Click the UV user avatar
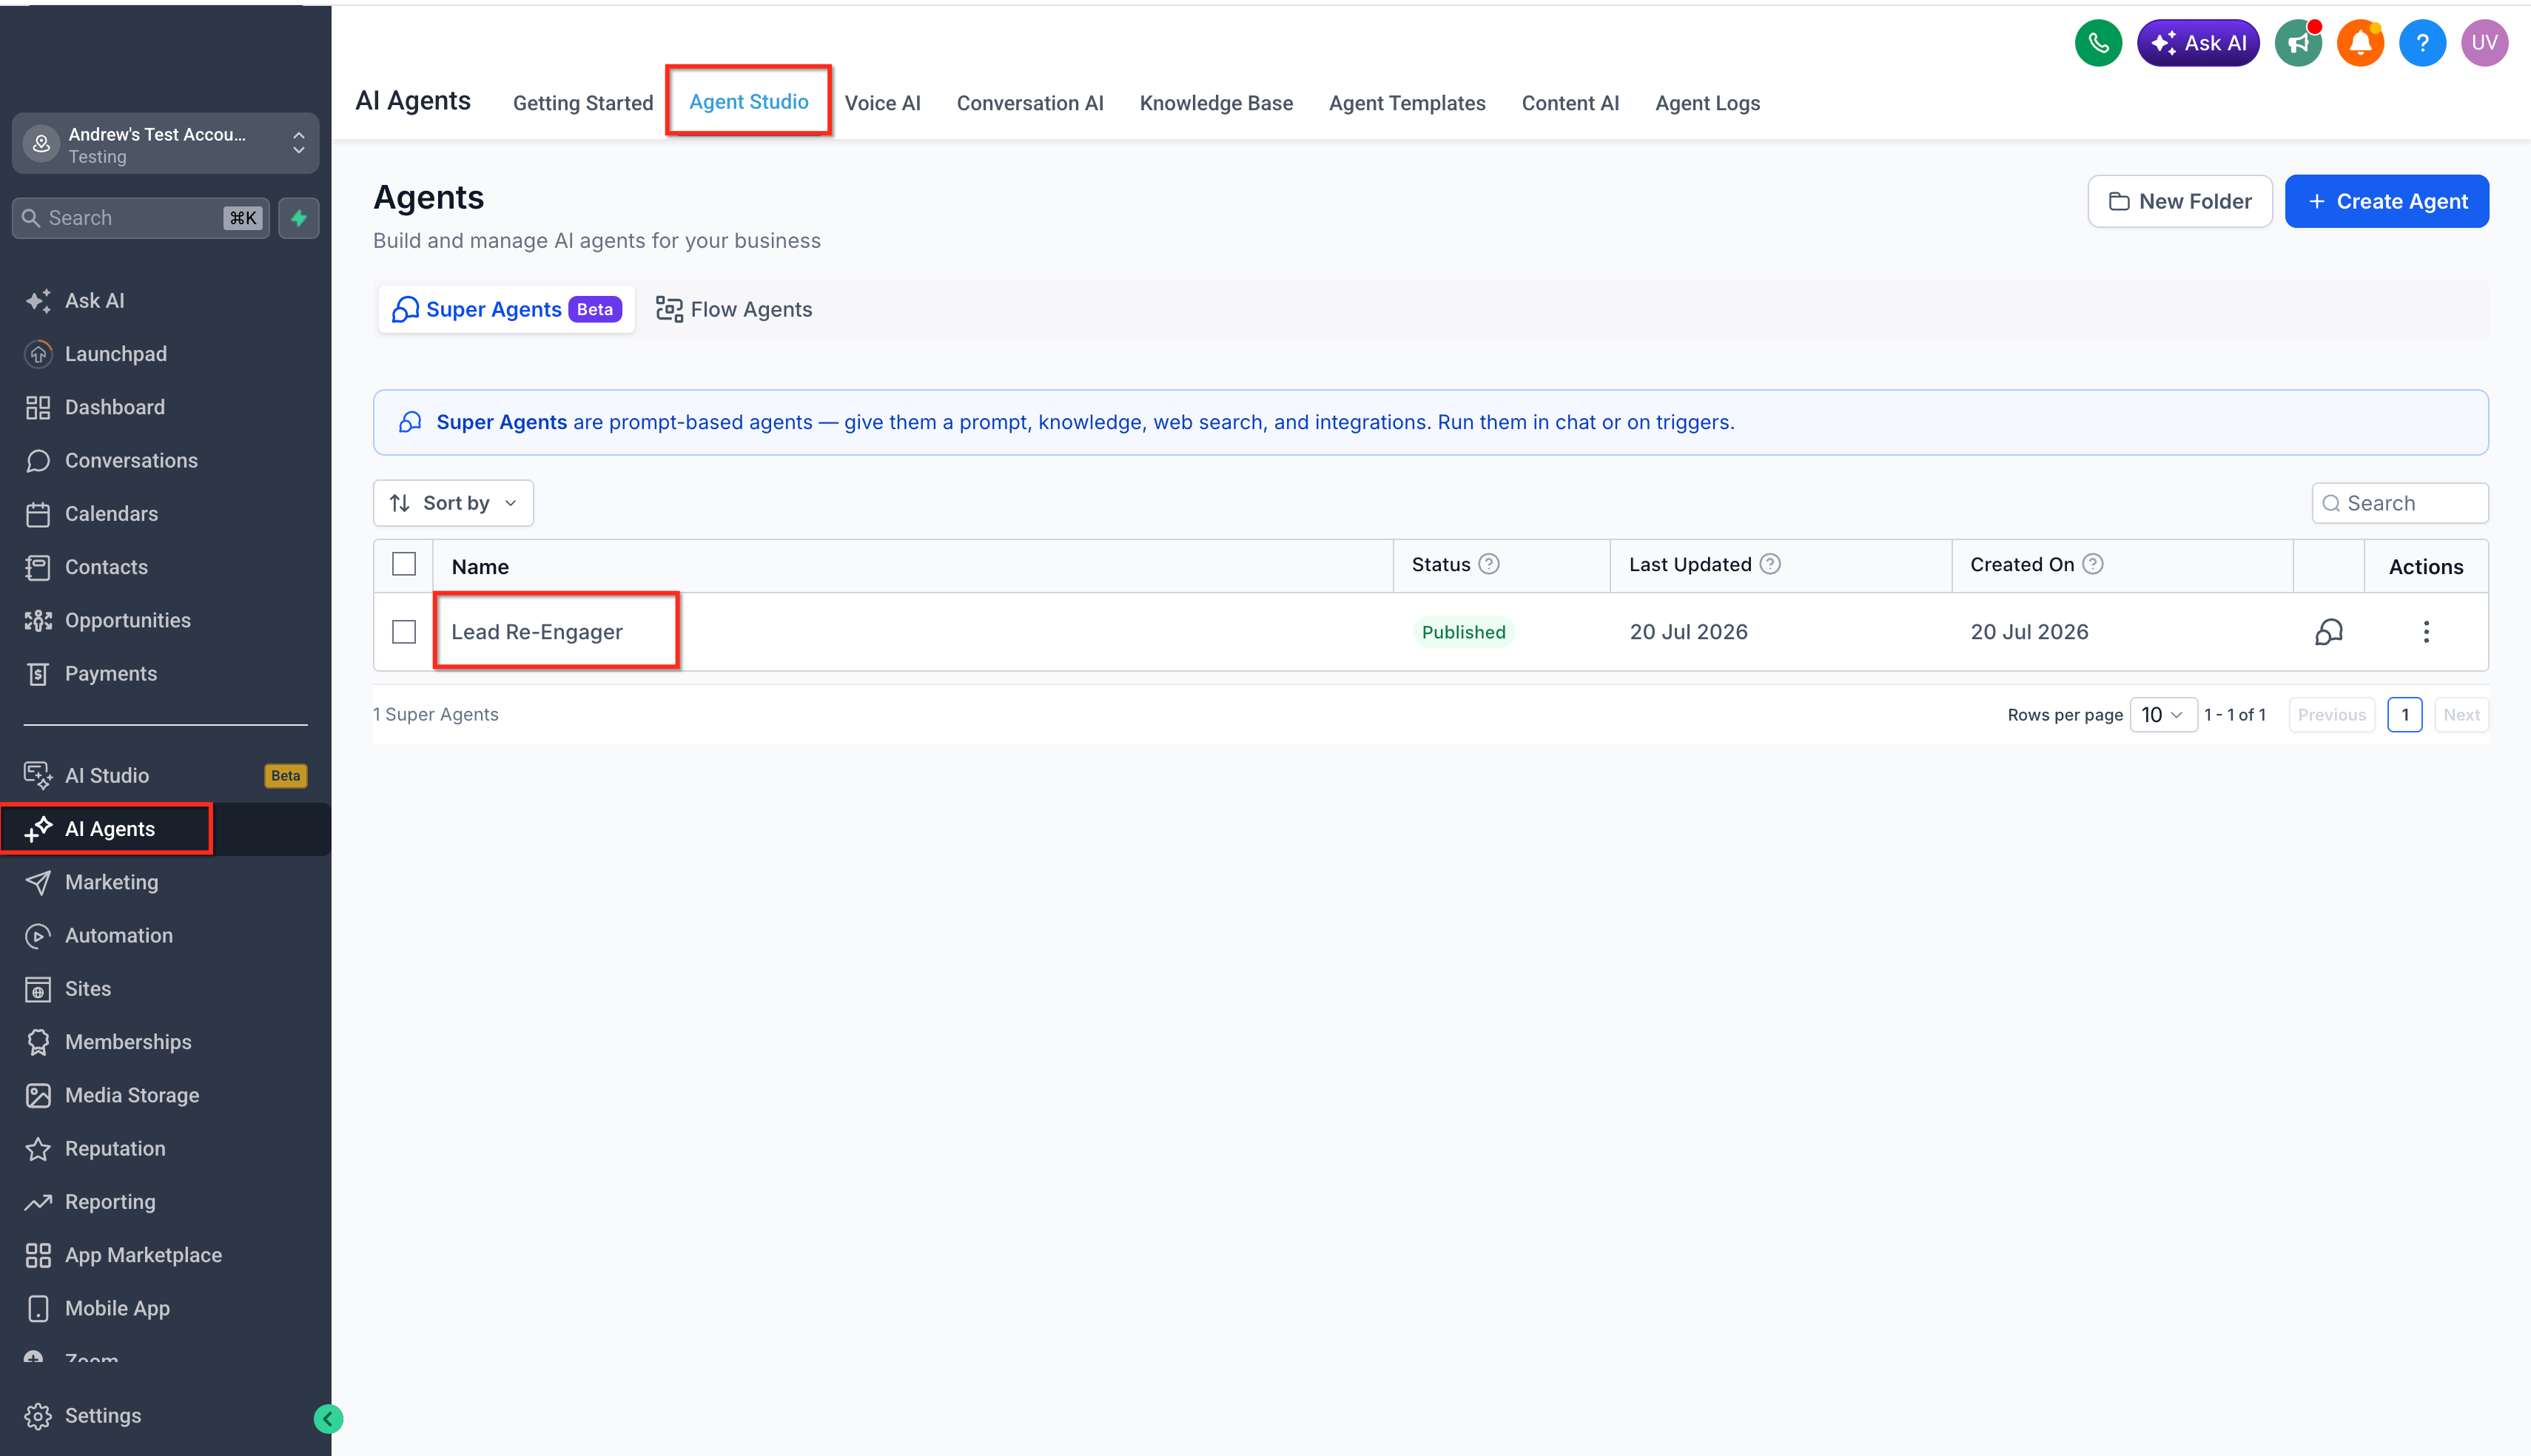The width and height of the screenshot is (2531, 1456). point(2484,43)
